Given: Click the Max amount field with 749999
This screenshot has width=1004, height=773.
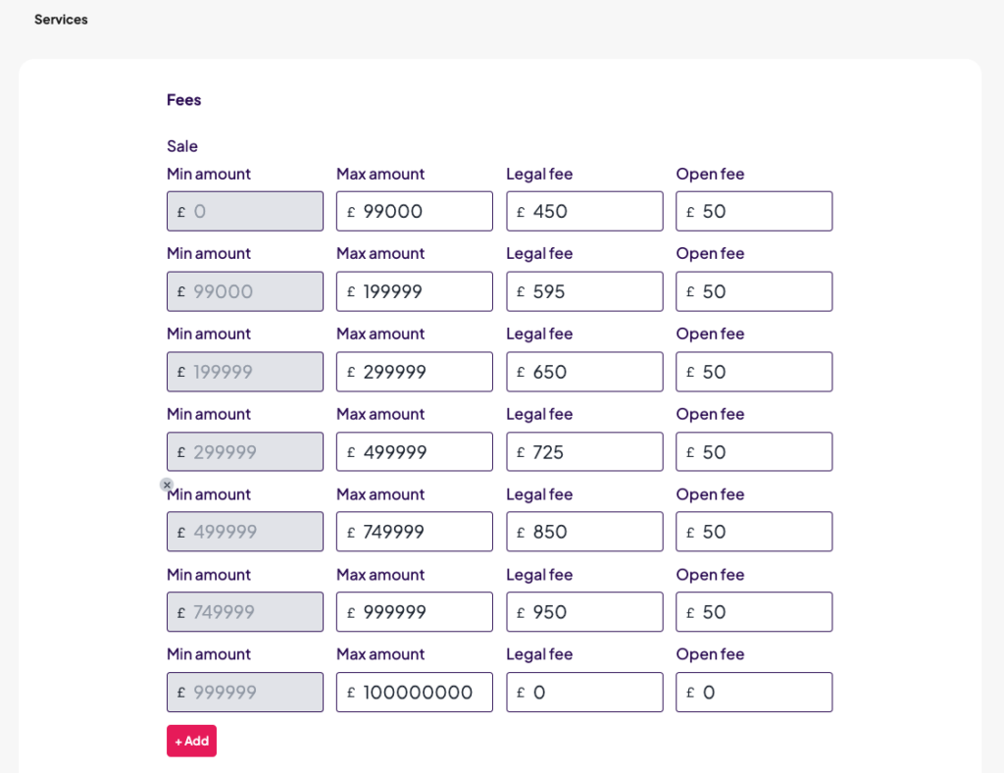Looking at the screenshot, I should 414,532.
